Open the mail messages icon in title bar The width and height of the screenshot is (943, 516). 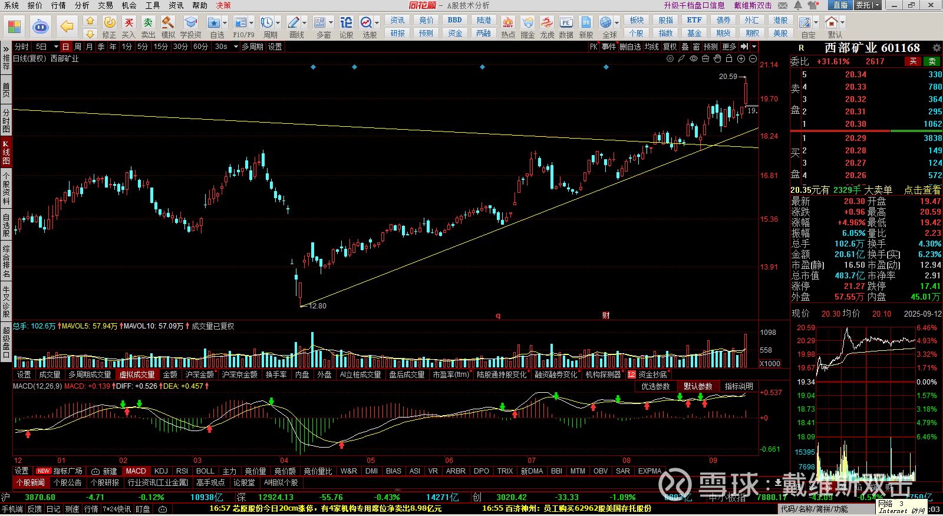point(783,5)
